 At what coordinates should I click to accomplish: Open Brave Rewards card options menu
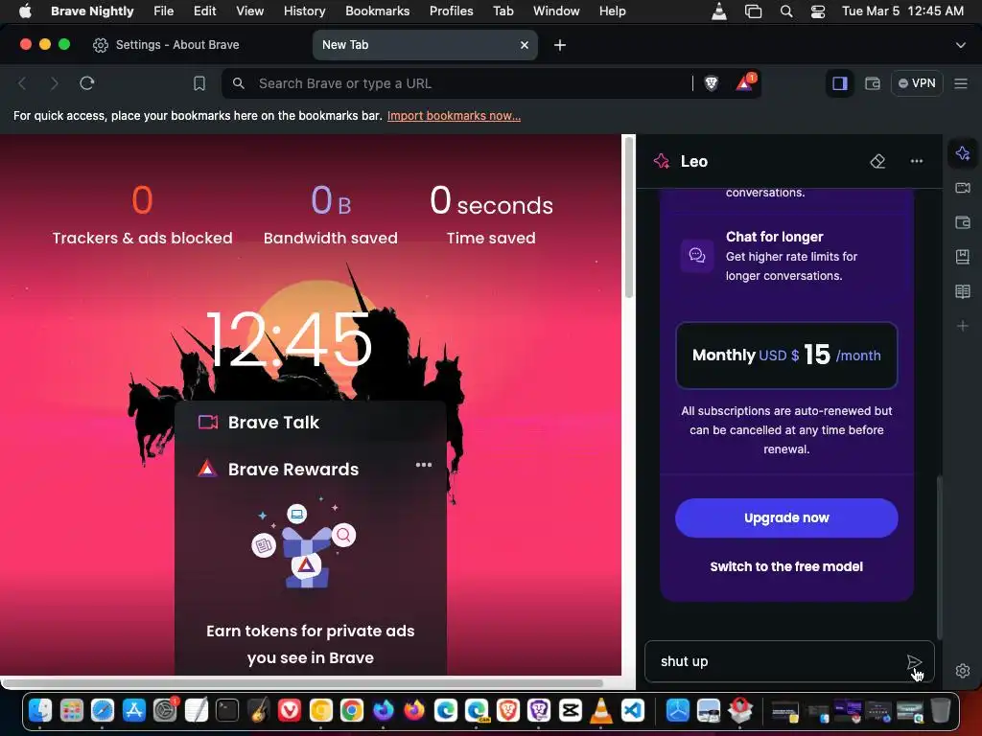tap(423, 465)
